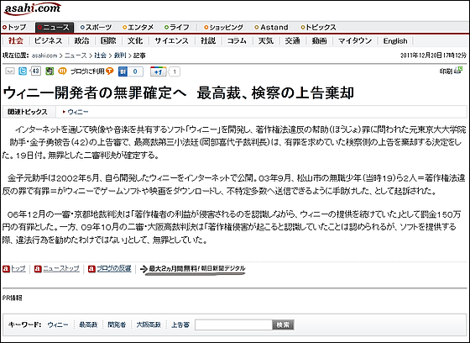Click the 開発者 keyword link

pos(117,325)
